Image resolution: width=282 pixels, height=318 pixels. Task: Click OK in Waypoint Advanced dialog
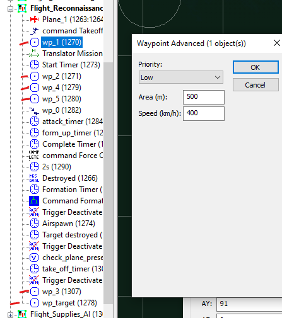click(256, 67)
